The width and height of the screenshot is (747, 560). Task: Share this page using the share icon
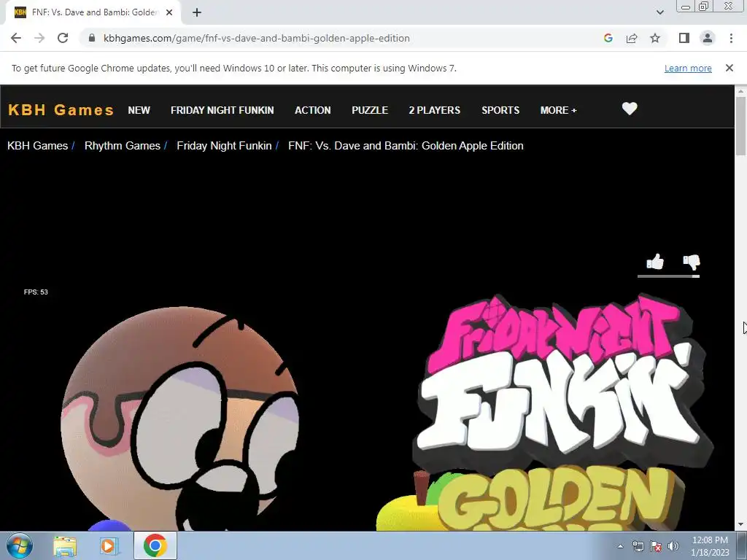tap(632, 38)
